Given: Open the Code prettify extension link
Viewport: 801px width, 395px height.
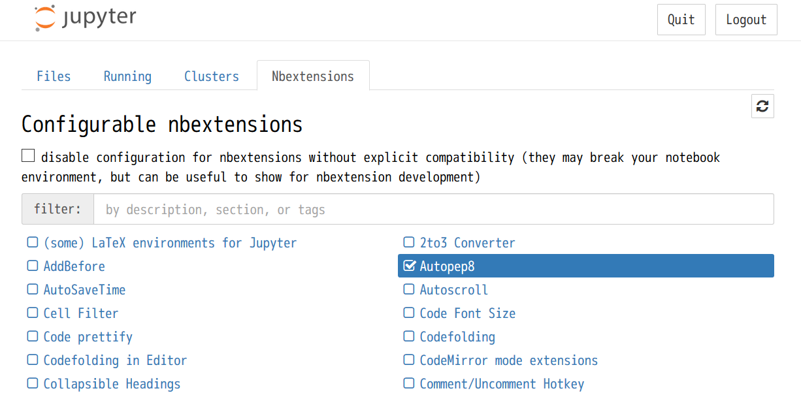Looking at the screenshot, I should (88, 337).
